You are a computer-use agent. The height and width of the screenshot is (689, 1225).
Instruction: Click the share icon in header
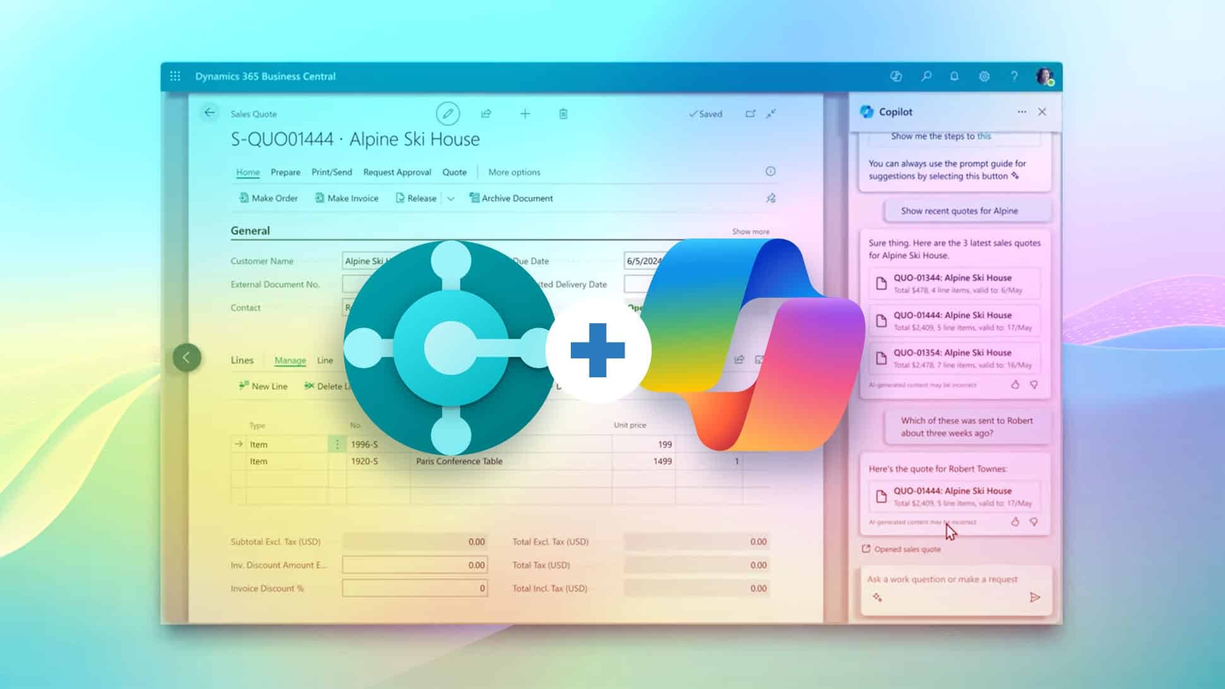(486, 114)
